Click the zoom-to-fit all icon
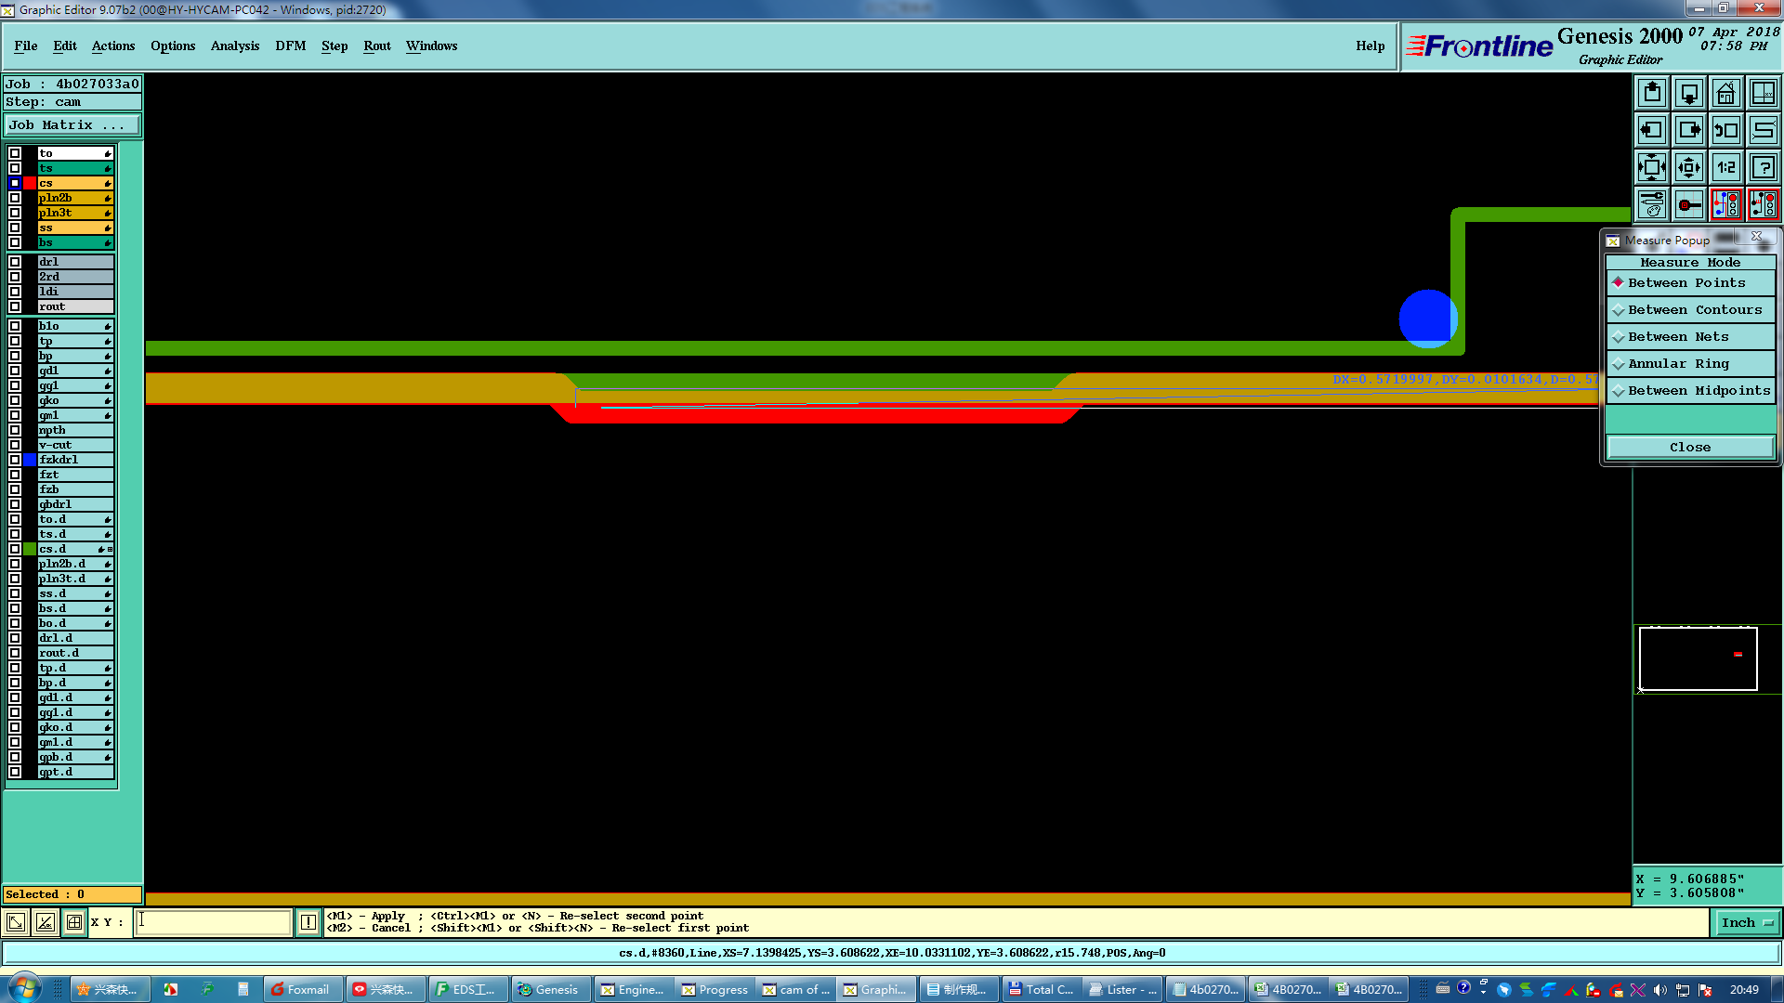Screen dimensions: 1784x1003 coord(1651,167)
